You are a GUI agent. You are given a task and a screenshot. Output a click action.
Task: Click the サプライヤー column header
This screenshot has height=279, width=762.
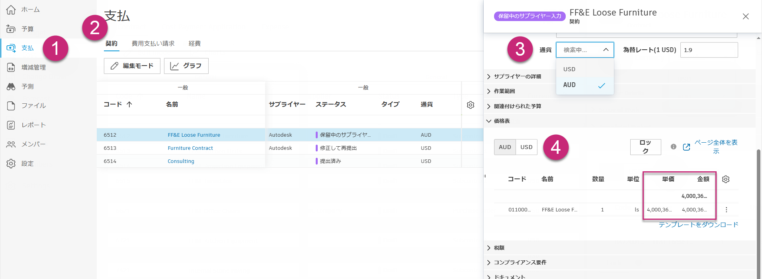(x=287, y=105)
